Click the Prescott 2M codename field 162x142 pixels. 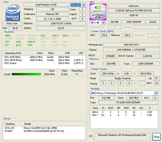click(x=52, y=14)
